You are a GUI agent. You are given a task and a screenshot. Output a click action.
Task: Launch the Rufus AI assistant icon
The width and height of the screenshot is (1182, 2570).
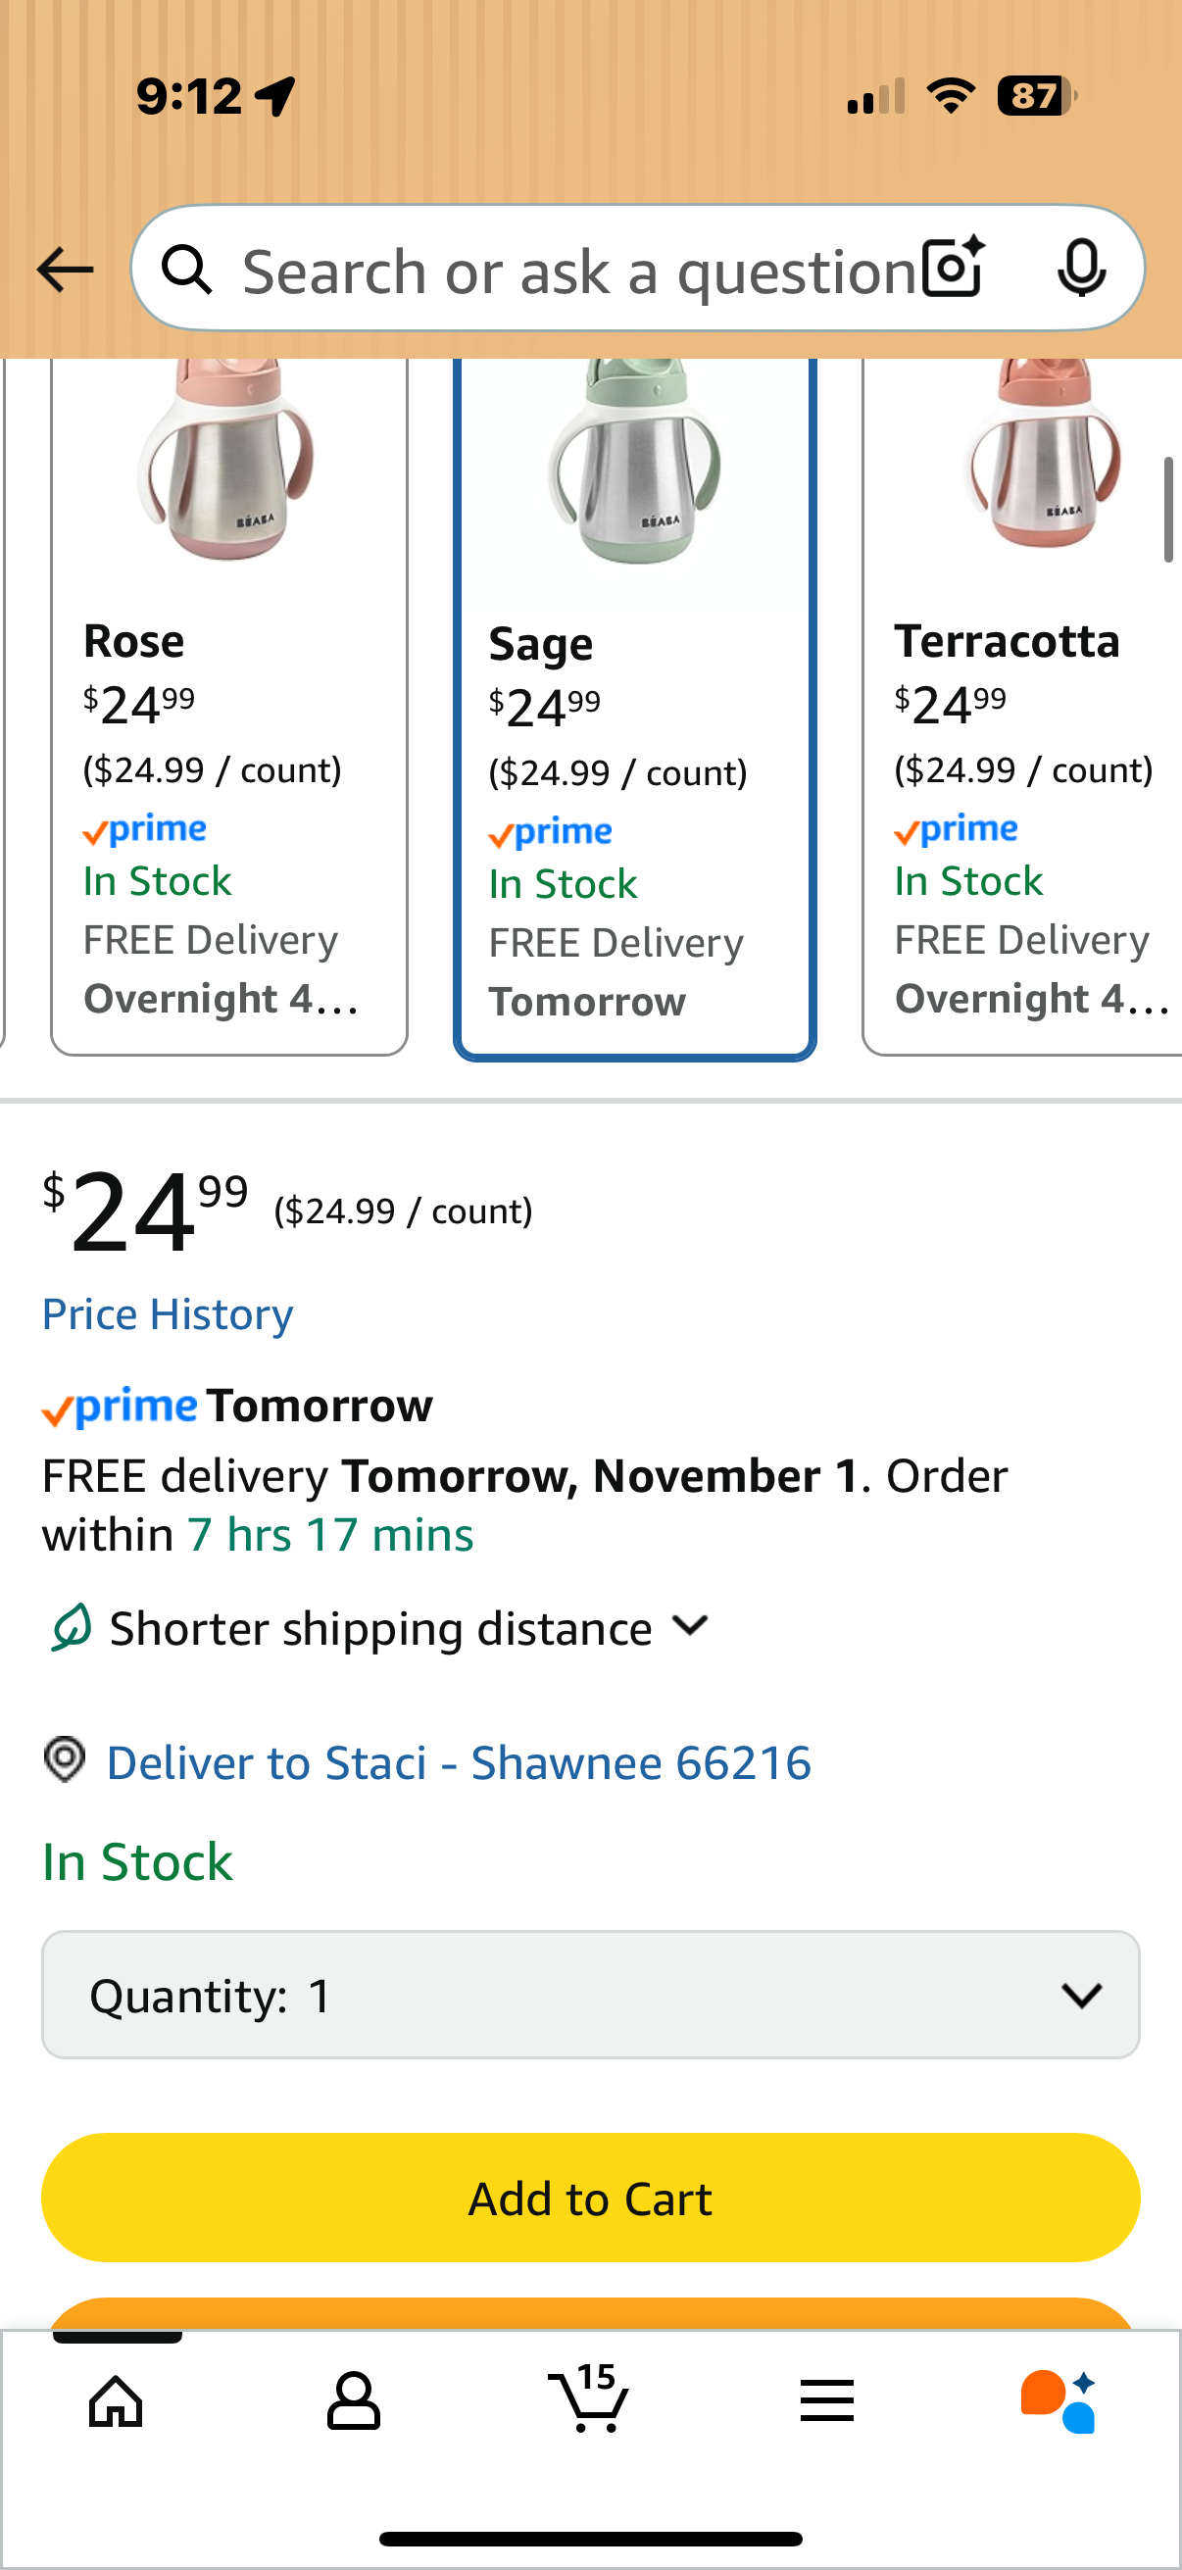(x=1058, y=2399)
